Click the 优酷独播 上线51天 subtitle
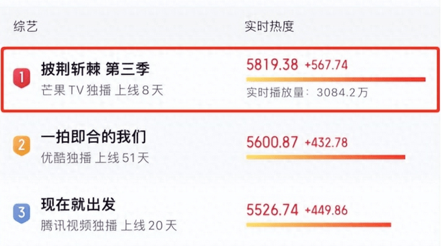This screenshot has width=441, height=246. coord(95,158)
